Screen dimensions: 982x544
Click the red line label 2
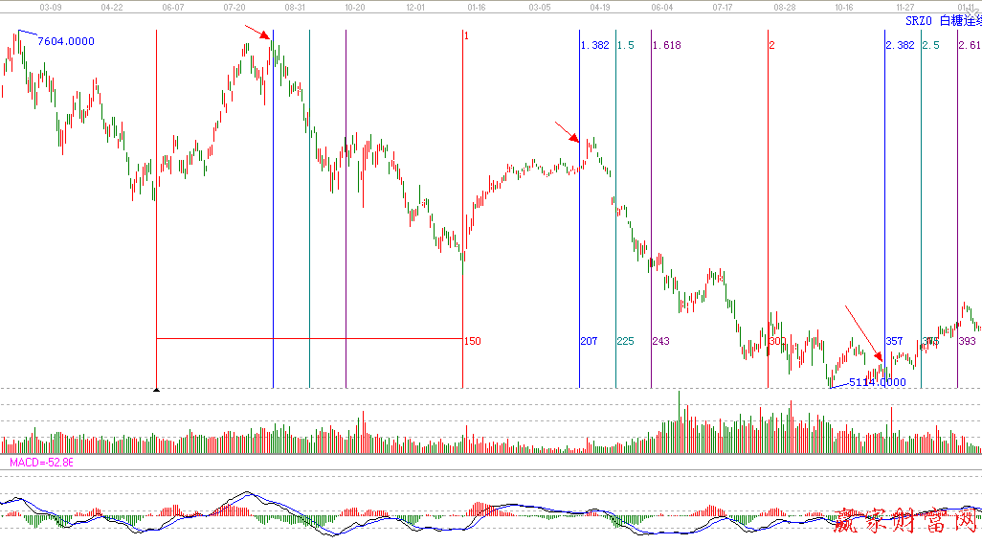(771, 45)
